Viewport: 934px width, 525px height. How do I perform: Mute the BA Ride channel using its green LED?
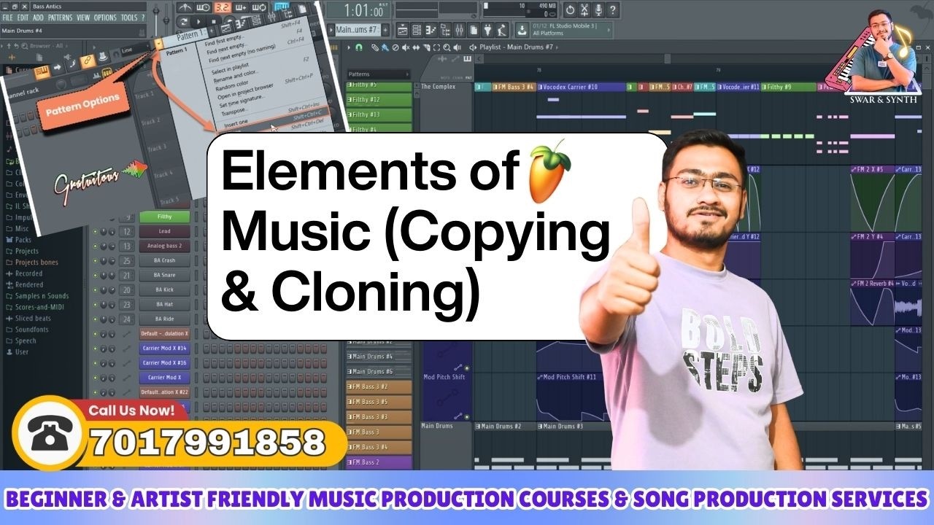pyautogui.click(x=95, y=319)
